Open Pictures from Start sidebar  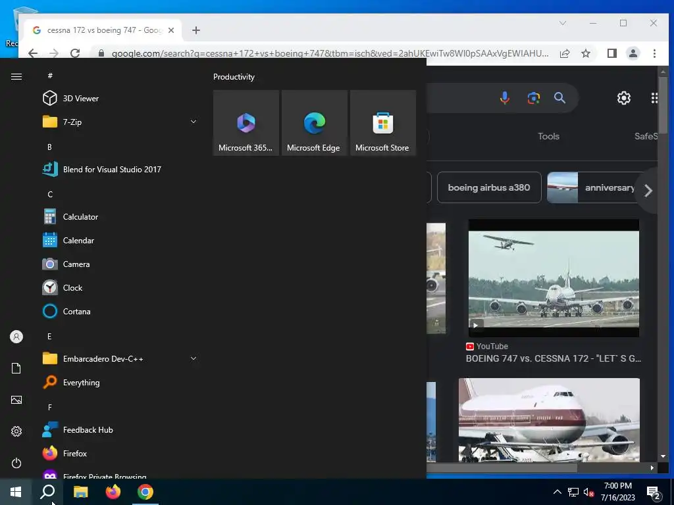[16, 400]
